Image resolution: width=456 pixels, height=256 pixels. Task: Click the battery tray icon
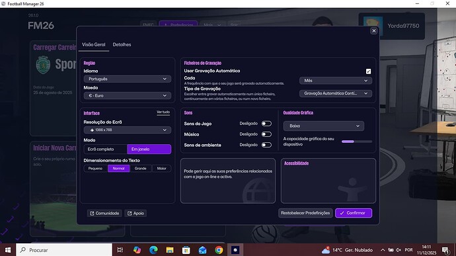click(391, 250)
